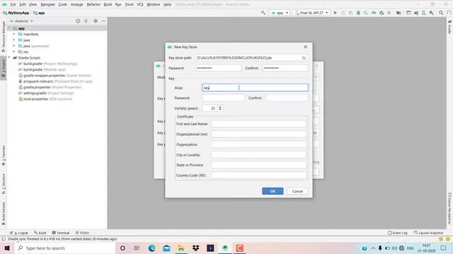Click the key store path browse folder icon
Viewport: 453px width, 254px height.
tap(304, 58)
